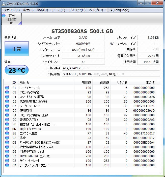Click the UltraDMA CRC エラー数 row name
This screenshot has width=165, height=177.
[35, 156]
